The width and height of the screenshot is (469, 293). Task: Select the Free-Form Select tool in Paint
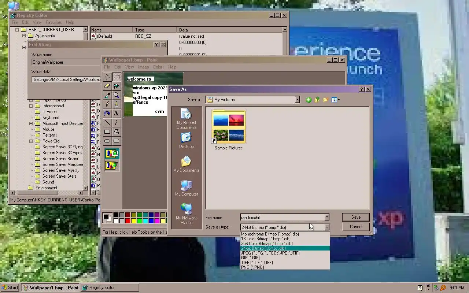(107, 77)
